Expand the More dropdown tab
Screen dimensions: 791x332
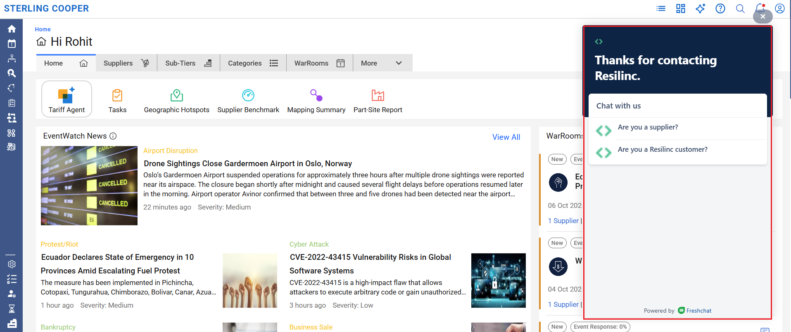(382, 63)
